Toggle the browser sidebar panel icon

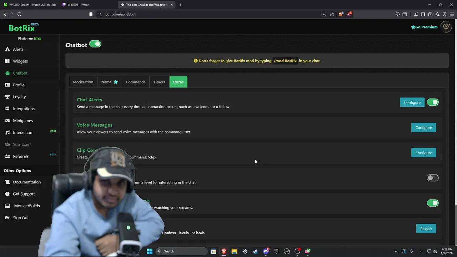423,14
